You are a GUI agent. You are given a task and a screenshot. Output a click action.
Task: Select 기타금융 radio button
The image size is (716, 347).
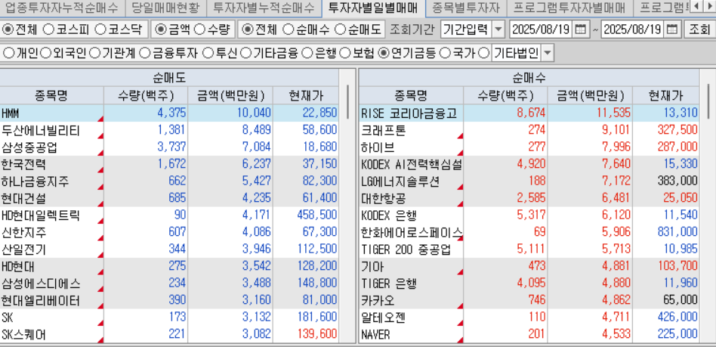(245, 54)
